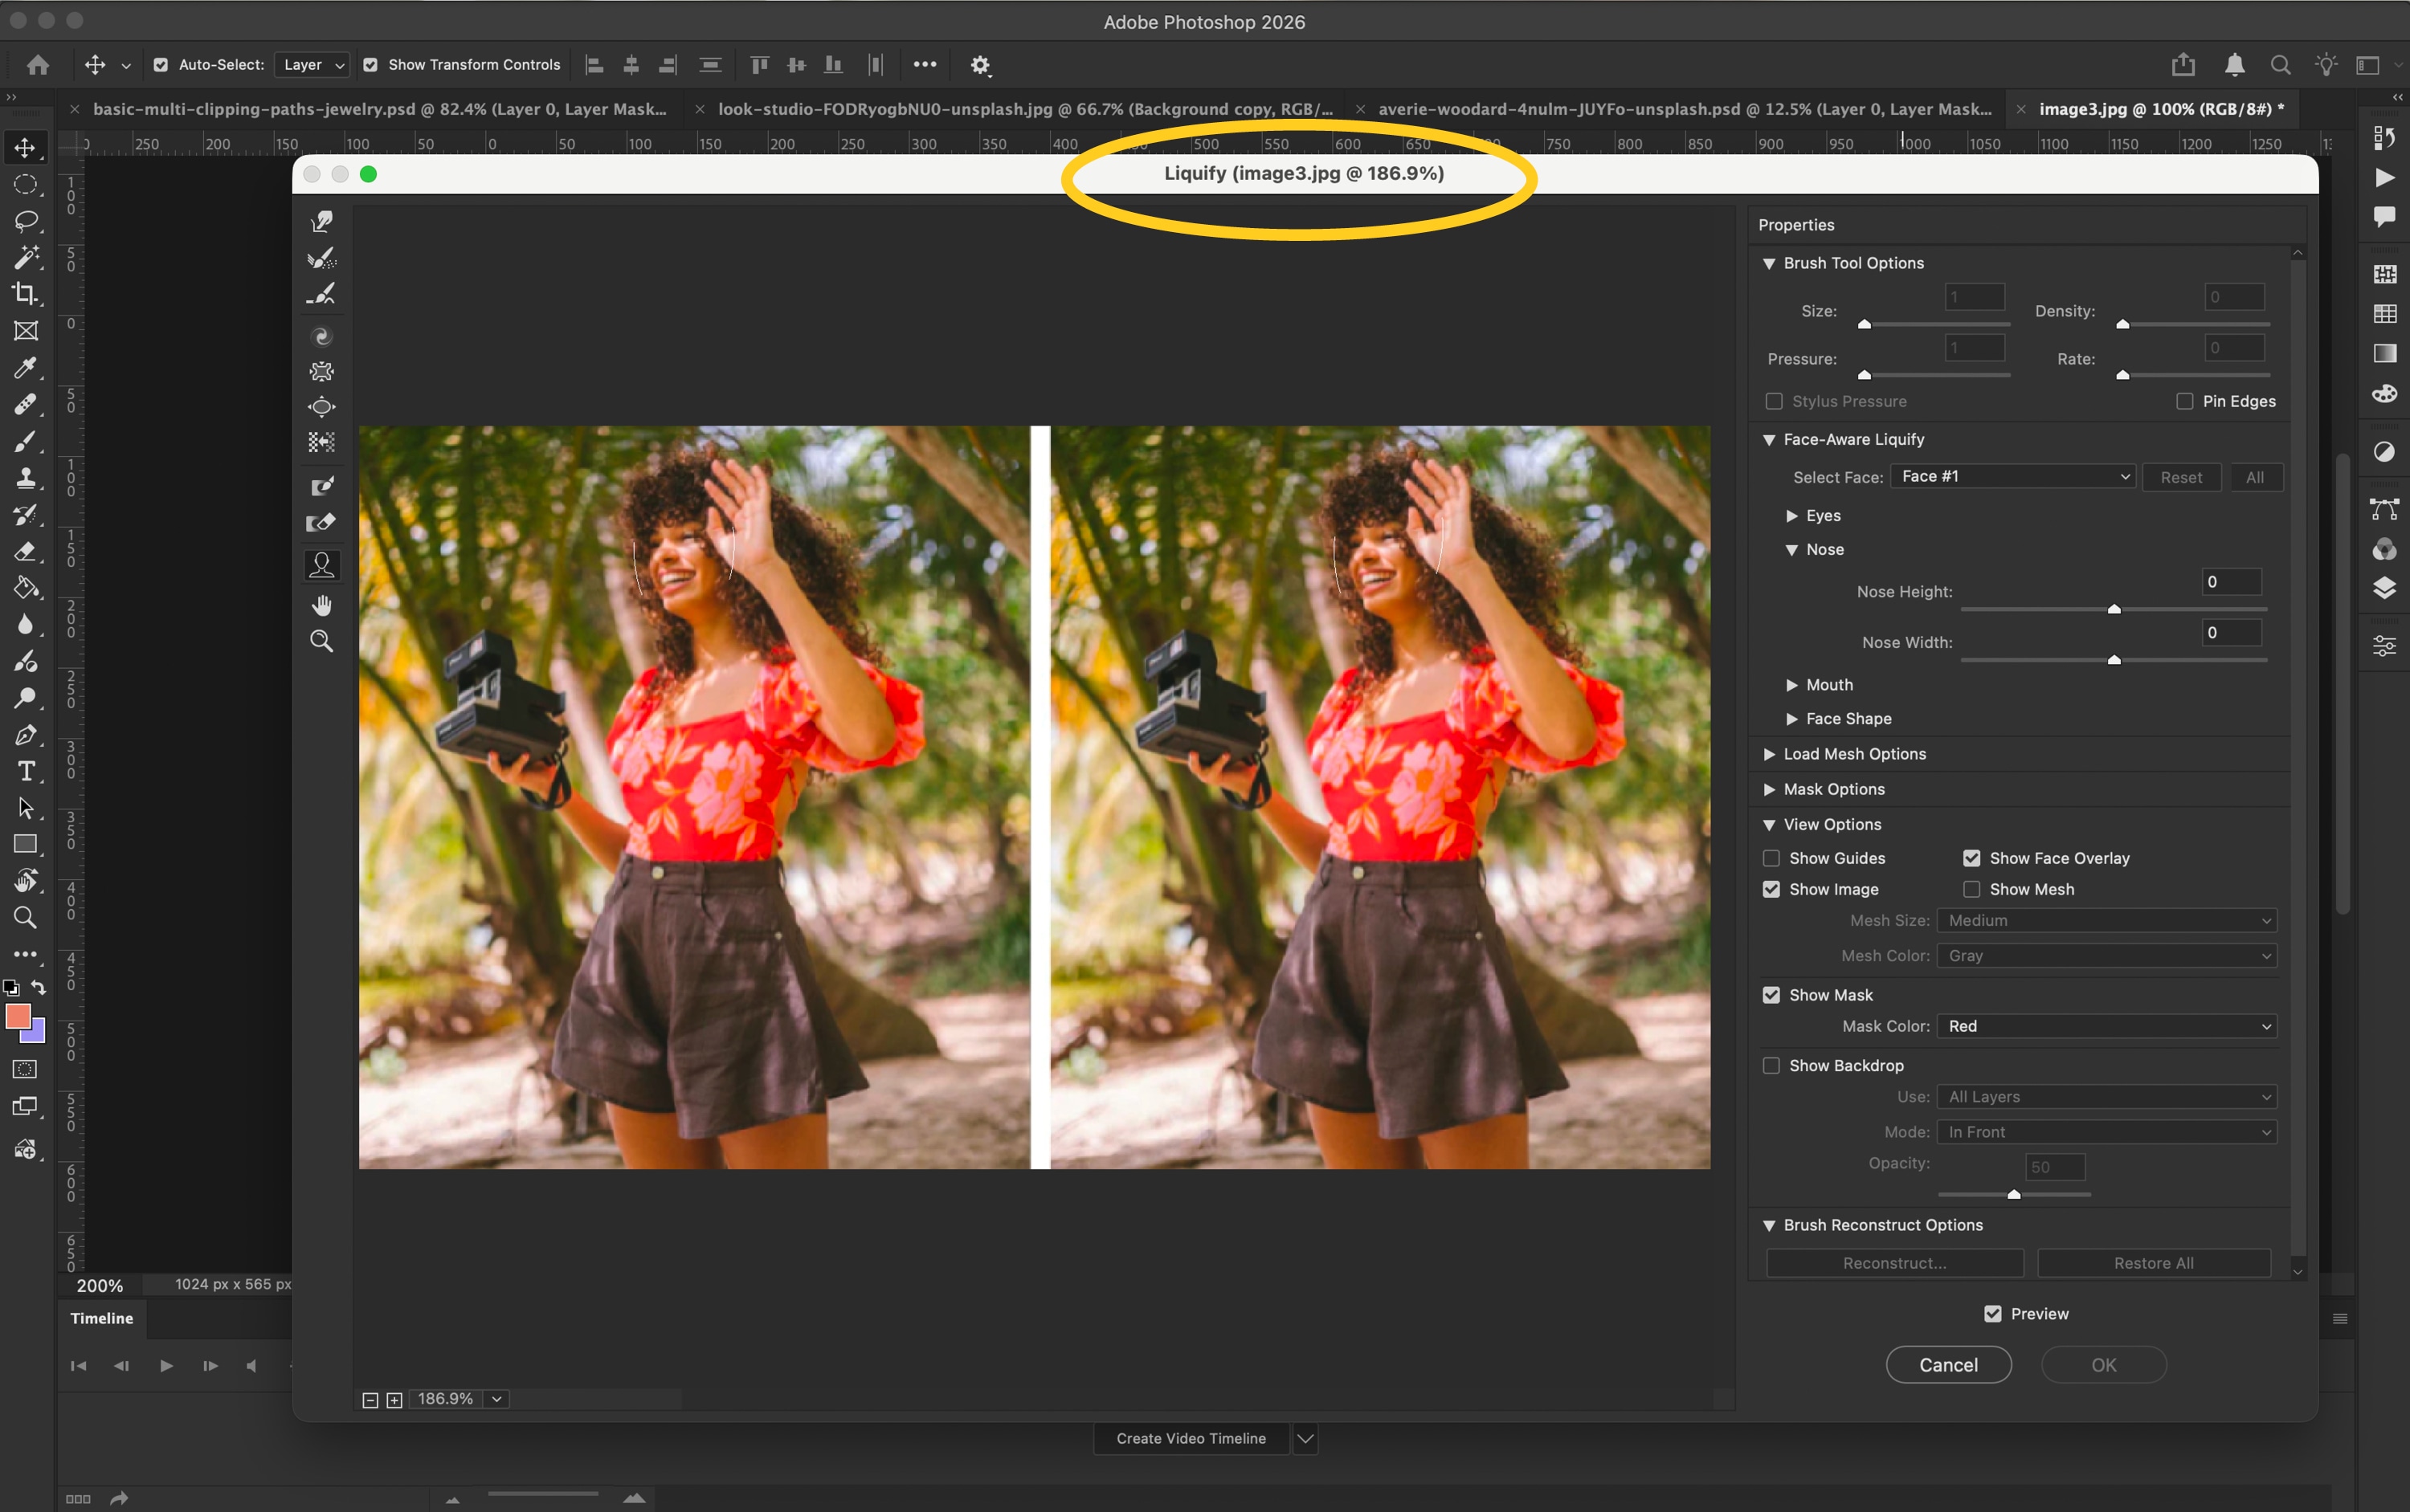This screenshot has height=1512, width=2410.
Task: Open the Mask Color dropdown
Action: coord(2107,1026)
